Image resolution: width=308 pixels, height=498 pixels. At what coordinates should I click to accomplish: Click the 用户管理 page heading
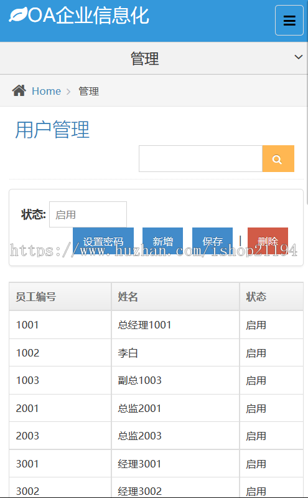tap(52, 130)
